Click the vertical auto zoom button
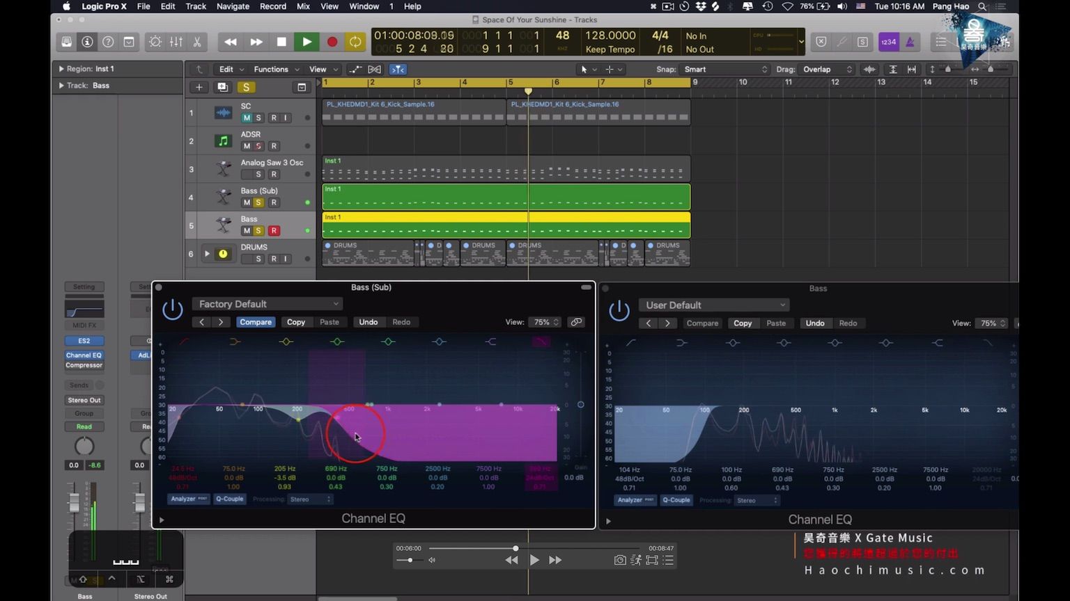The image size is (1070, 601). [892, 69]
